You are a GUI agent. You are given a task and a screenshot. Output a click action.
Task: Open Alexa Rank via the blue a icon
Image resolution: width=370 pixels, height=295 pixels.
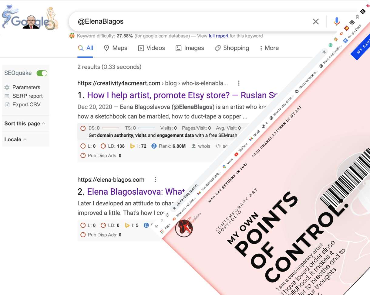(153, 146)
